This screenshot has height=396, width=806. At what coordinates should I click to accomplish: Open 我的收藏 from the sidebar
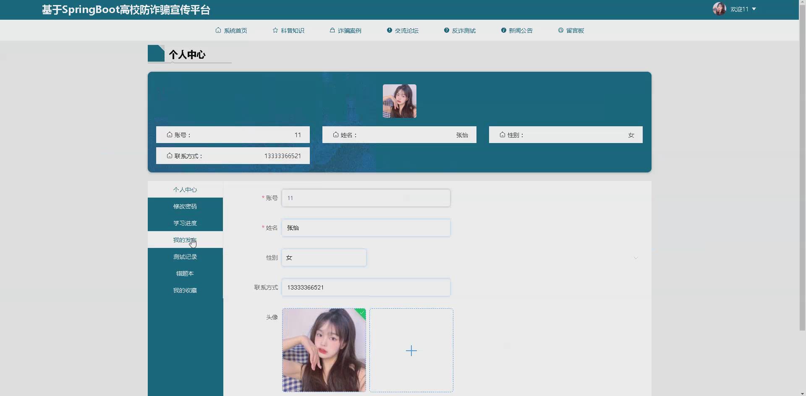pos(185,290)
